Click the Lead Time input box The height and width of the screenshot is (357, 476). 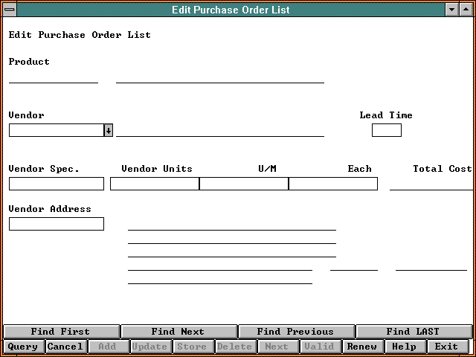[x=386, y=130]
